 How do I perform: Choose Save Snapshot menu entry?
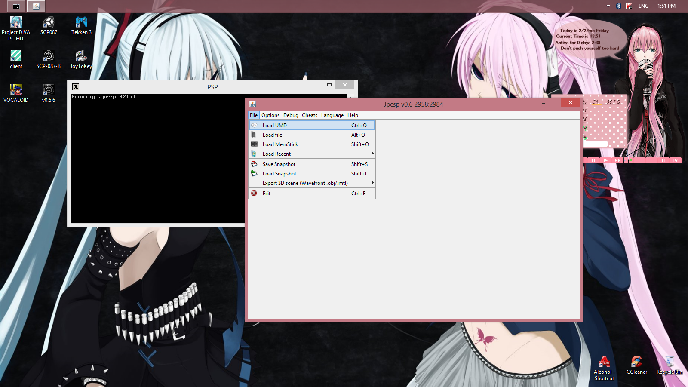(312, 164)
